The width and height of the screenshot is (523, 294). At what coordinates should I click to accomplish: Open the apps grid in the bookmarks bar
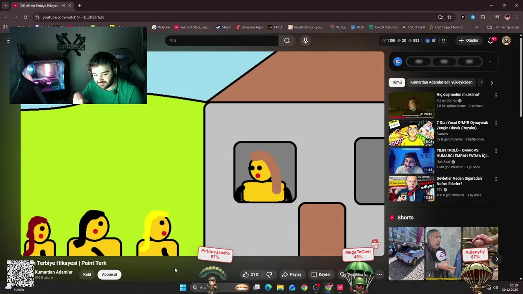coord(5,27)
